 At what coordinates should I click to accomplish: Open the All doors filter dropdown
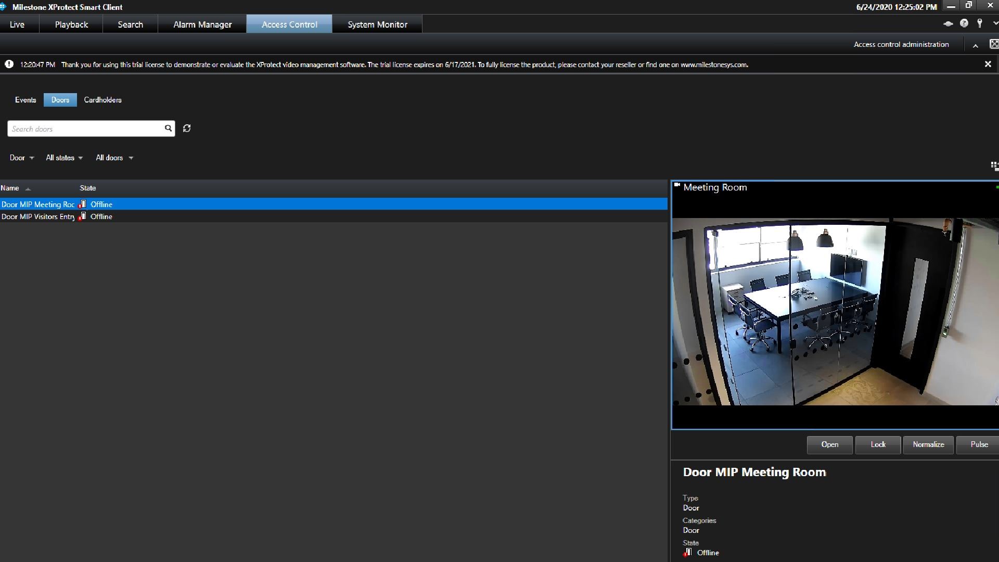114,158
